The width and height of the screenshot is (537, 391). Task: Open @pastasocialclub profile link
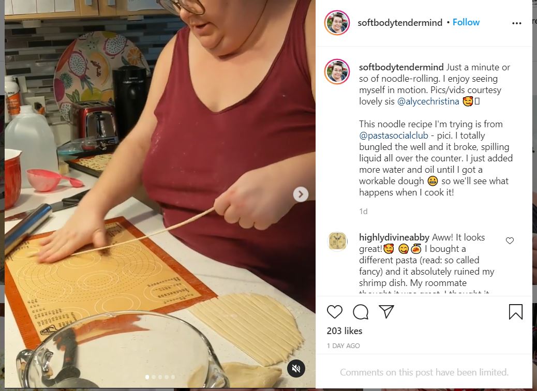click(x=394, y=136)
